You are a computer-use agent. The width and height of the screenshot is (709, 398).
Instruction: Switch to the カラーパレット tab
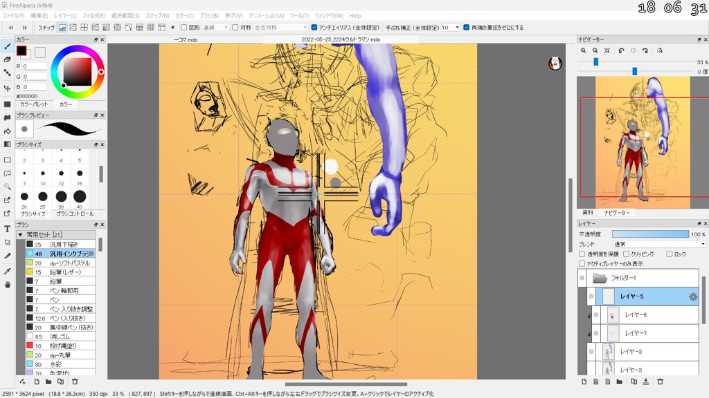pos(34,104)
